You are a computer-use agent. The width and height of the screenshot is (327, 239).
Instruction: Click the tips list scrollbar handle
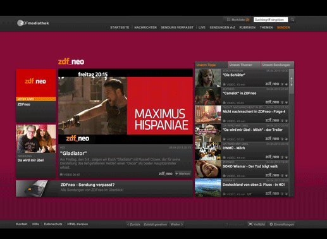click(x=292, y=82)
